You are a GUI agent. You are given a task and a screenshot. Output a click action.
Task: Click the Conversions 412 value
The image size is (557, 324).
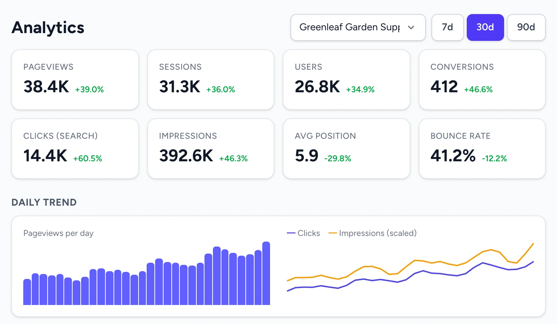tap(444, 87)
